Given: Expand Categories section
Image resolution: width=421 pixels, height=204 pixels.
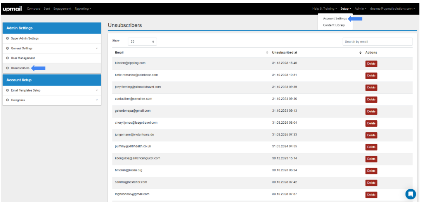Looking at the screenshot, I should pos(52,100).
